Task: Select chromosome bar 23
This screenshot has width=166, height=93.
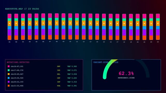Action: click(x=158, y=27)
